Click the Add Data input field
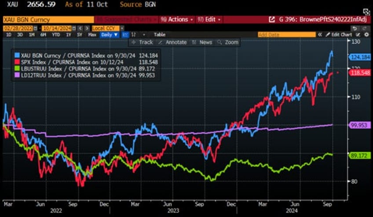The height and width of the screenshot is (217, 373). pyautogui.click(x=287, y=35)
